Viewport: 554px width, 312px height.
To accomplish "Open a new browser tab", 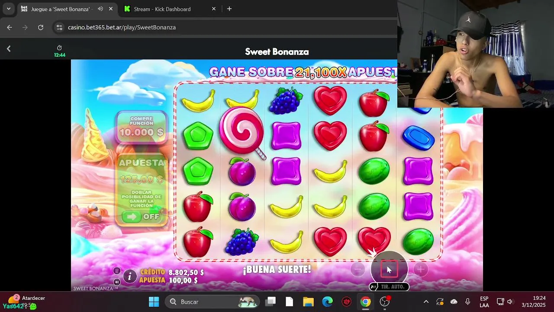I will click(x=229, y=9).
